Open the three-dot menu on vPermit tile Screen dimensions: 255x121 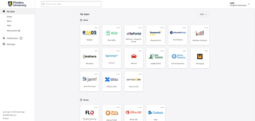(140, 51)
